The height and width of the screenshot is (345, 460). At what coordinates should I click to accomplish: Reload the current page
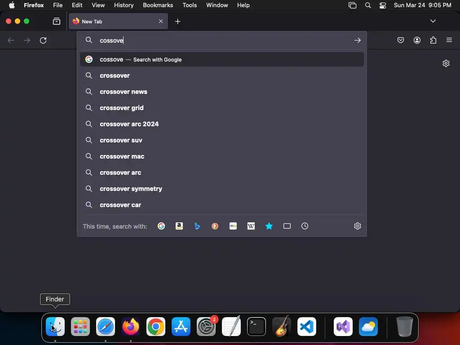coord(43,40)
